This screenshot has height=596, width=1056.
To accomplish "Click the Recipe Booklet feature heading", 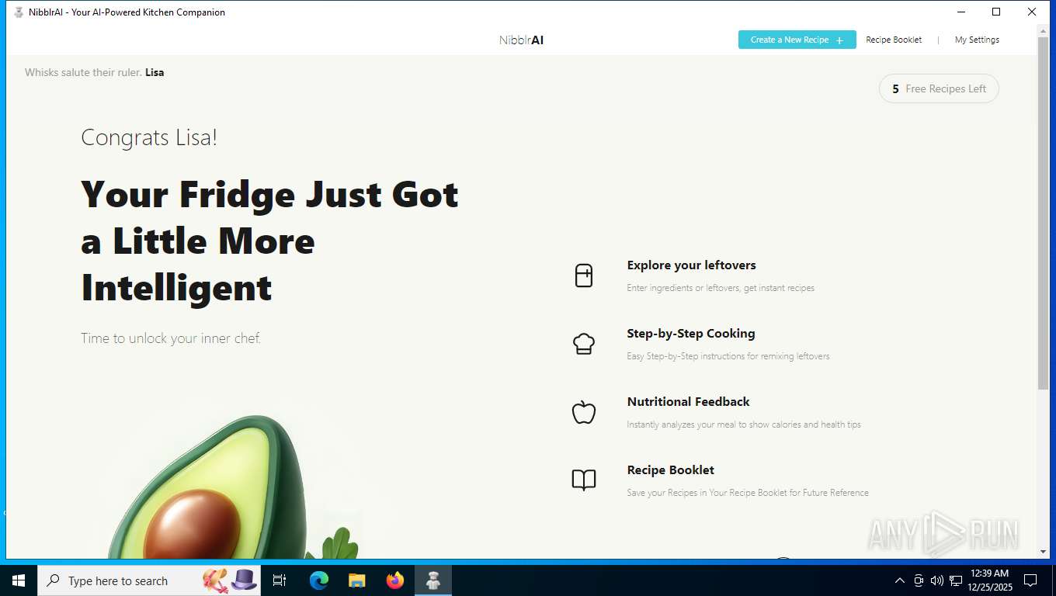I will [x=670, y=470].
